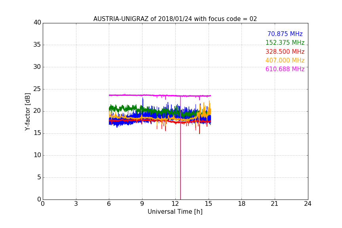Viewport: 342px width, 228px height.
Task: Click x-axis tick label 21
Action: click(275, 204)
